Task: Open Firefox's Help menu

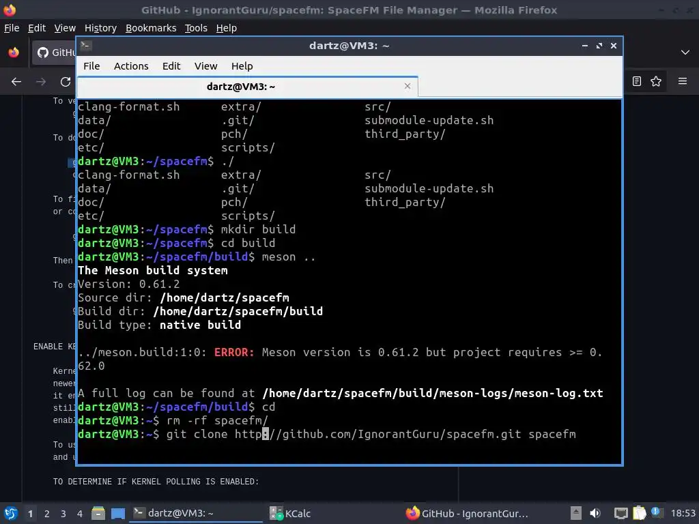Action: point(227,28)
